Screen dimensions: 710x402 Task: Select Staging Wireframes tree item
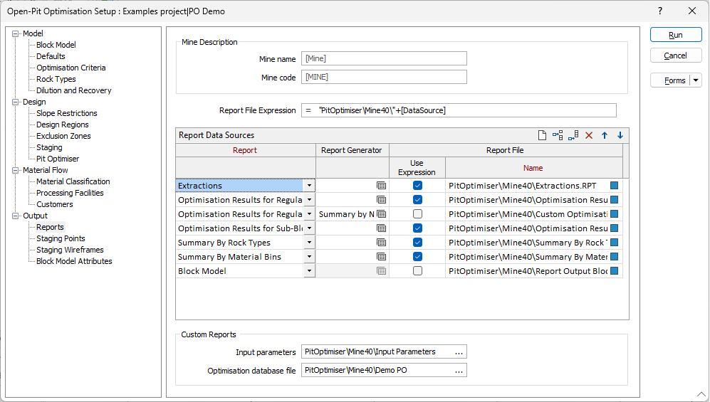click(71, 250)
